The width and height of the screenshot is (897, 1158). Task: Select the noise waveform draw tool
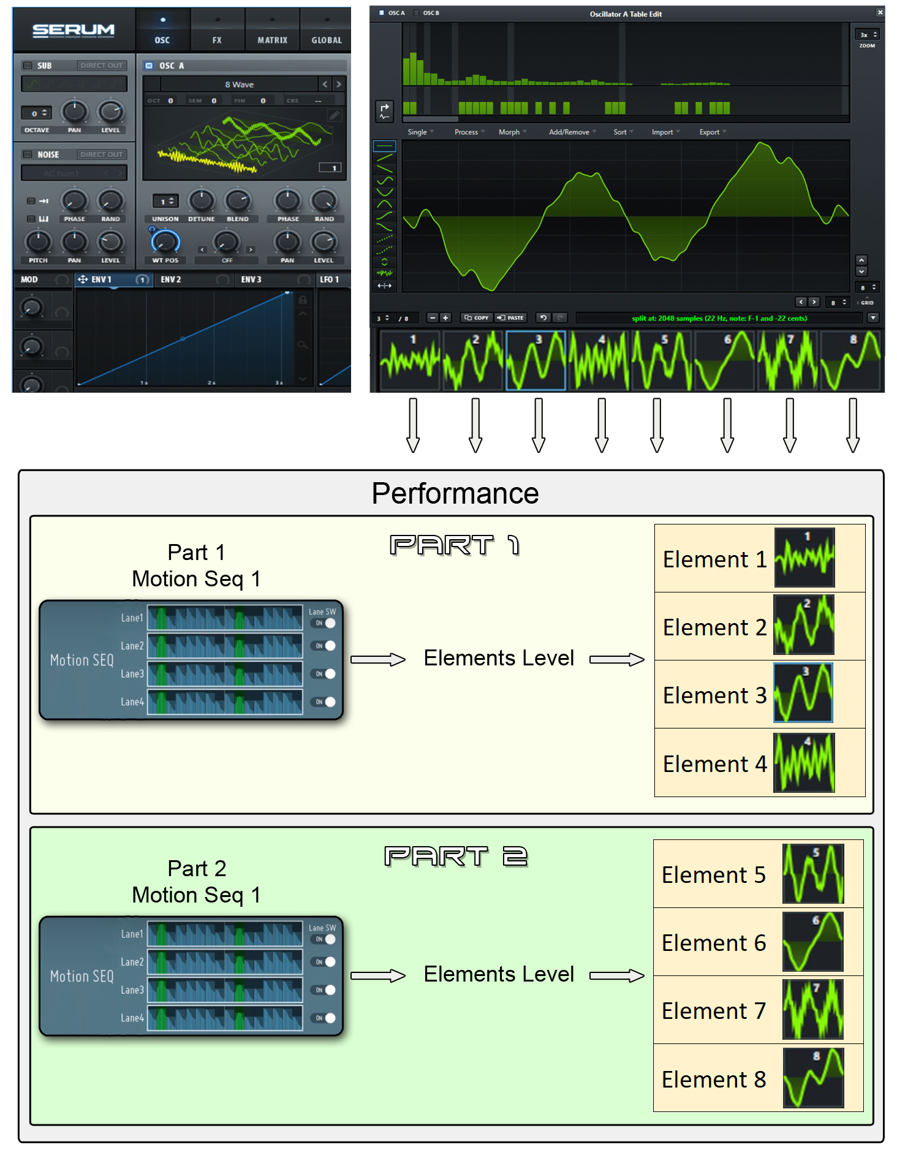click(x=384, y=273)
